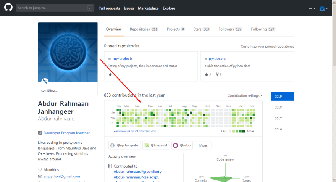Click the light green legend swatch
Screen dimensions: 336x182
click(234, 131)
